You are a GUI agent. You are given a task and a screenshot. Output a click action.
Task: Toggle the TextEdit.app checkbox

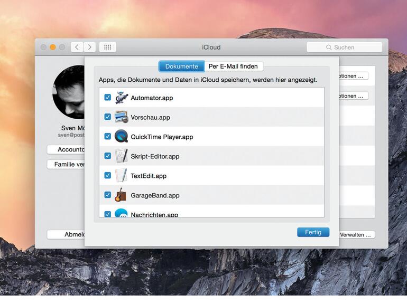coord(107,175)
